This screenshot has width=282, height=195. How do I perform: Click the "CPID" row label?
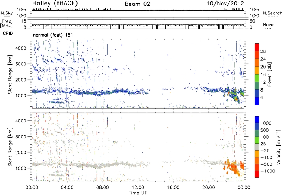click(x=8, y=33)
